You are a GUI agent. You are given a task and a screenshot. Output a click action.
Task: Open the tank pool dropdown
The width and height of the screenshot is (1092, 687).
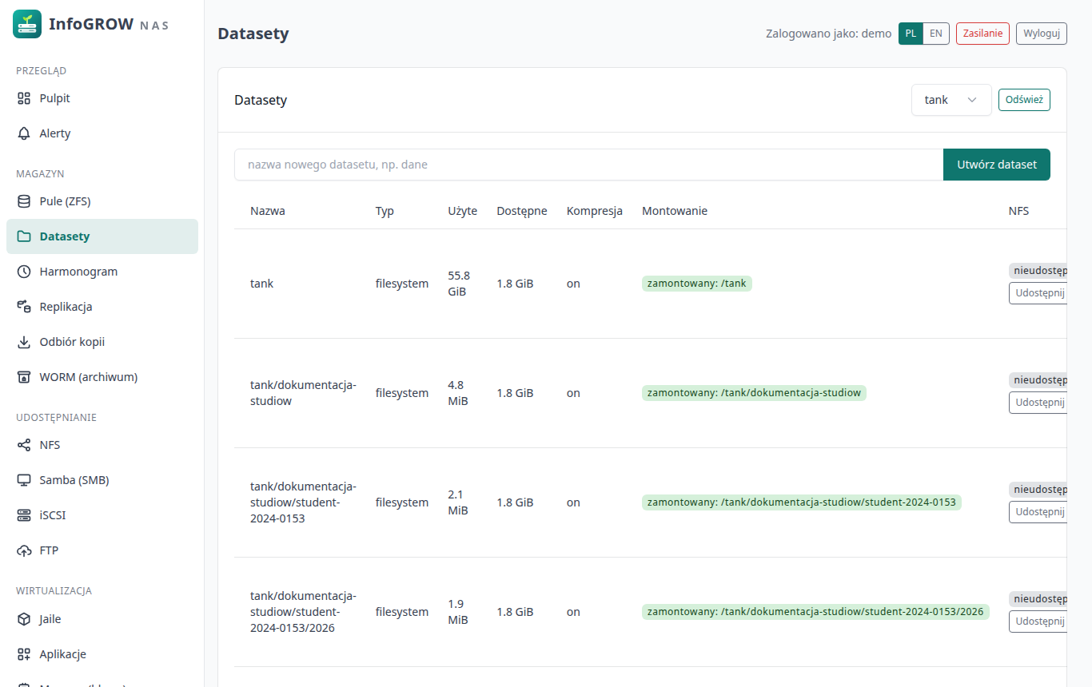(951, 100)
